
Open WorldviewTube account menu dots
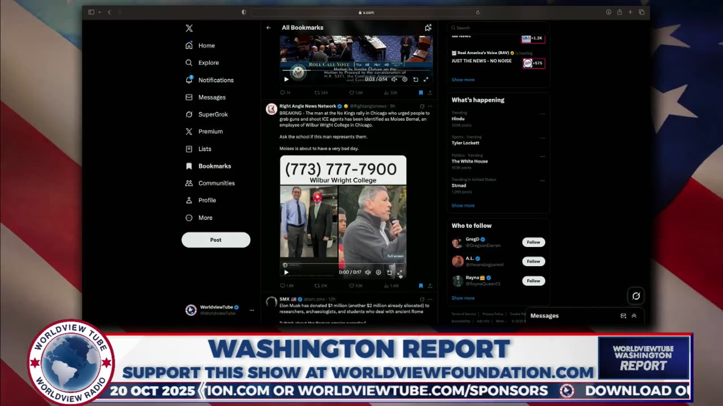point(252,310)
